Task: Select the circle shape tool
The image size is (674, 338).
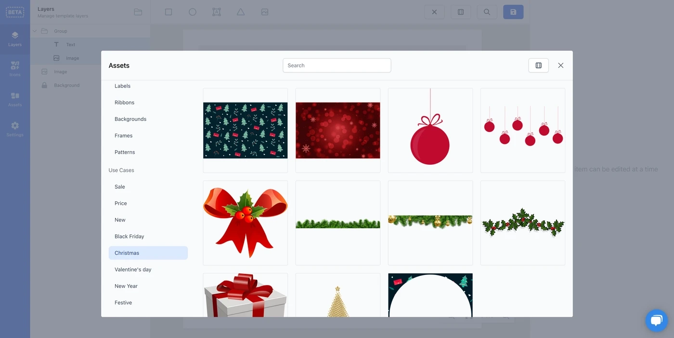Action: (193, 12)
